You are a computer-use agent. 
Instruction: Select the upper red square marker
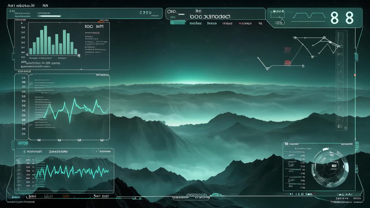point(287,50)
